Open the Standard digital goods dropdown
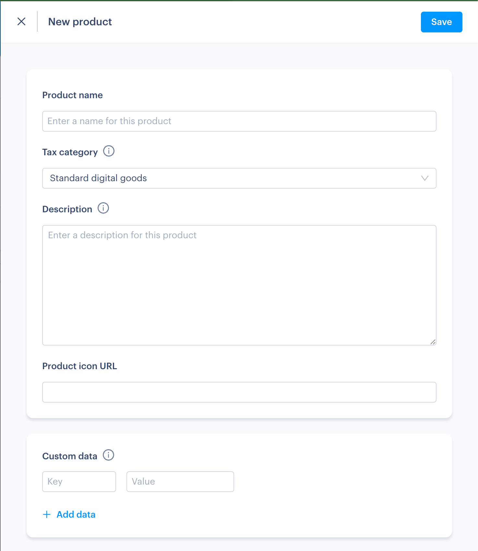The width and height of the screenshot is (478, 551). pos(227,178)
